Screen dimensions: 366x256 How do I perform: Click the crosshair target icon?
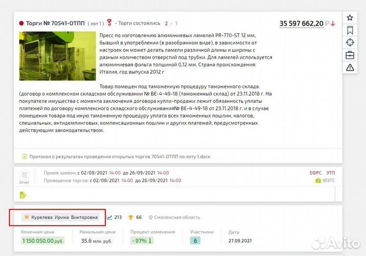coord(350,43)
